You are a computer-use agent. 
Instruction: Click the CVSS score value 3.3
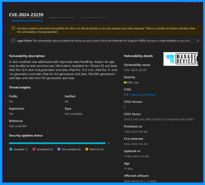pos(126,95)
